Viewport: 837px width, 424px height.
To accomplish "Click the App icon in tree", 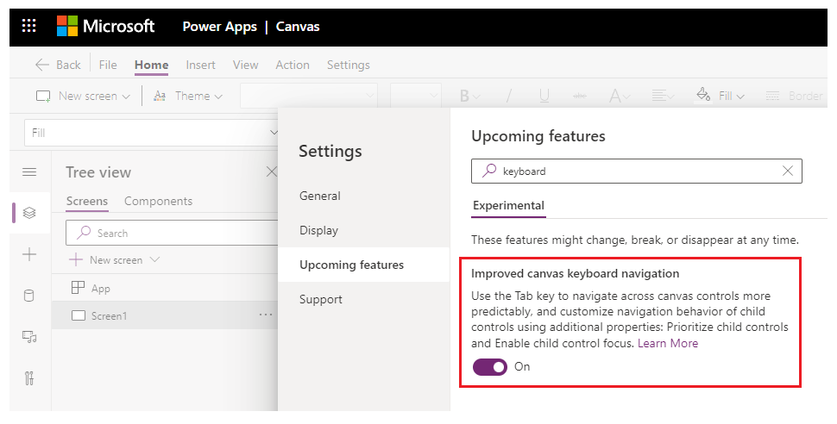I will pyautogui.click(x=78, y=288).
